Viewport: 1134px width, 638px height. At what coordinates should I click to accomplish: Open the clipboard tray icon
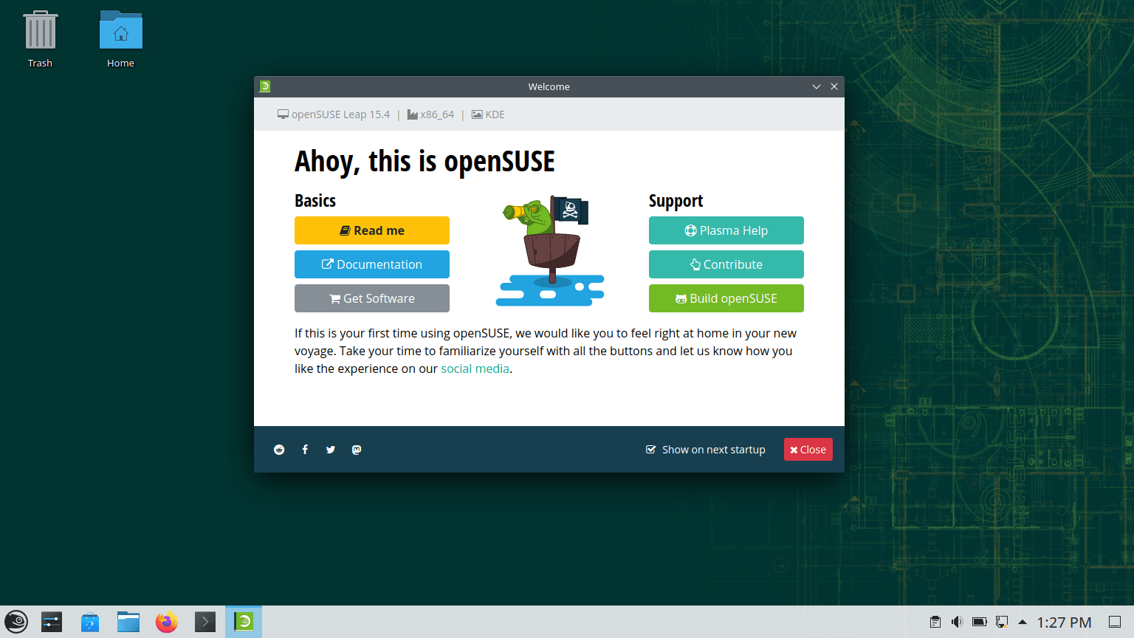pos(935,622)
